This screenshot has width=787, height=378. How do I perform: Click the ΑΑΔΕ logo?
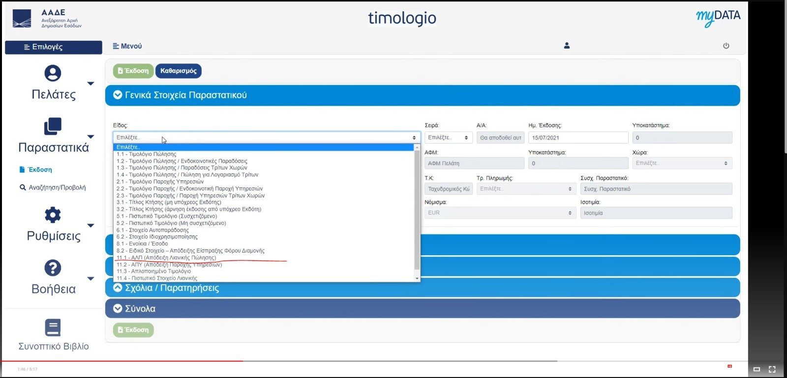tap(47, 19)
